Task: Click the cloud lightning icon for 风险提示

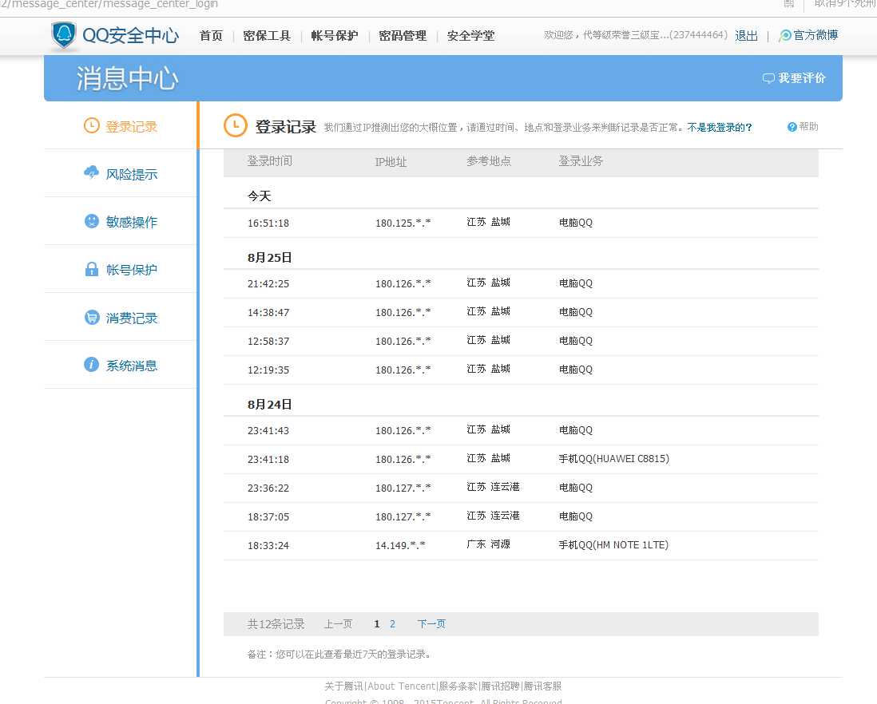Action: point(91,172)
